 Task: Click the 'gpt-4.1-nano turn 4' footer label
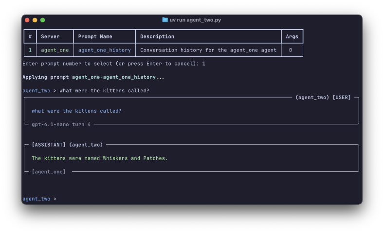pyautogui.click(x=61, y=125)
